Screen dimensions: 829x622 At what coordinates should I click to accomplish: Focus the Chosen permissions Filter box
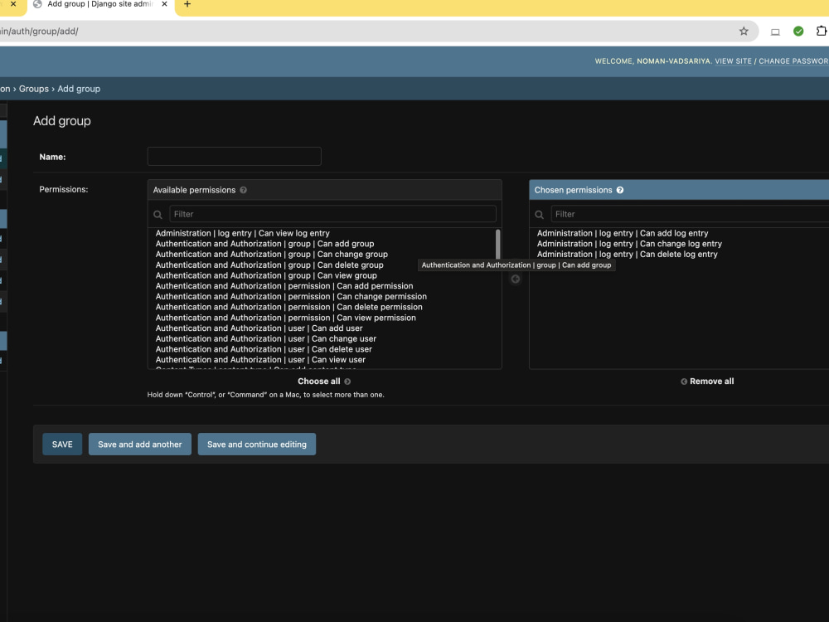pyautogui.click(x=690, y=214)
